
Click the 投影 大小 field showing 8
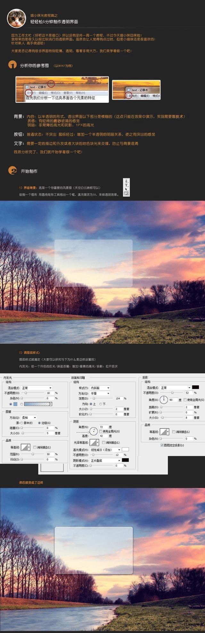point(189,418)
